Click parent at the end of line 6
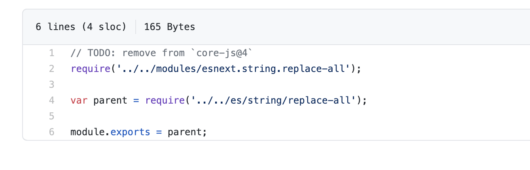This screenshot has width=530, height=170. click(185, 132)
